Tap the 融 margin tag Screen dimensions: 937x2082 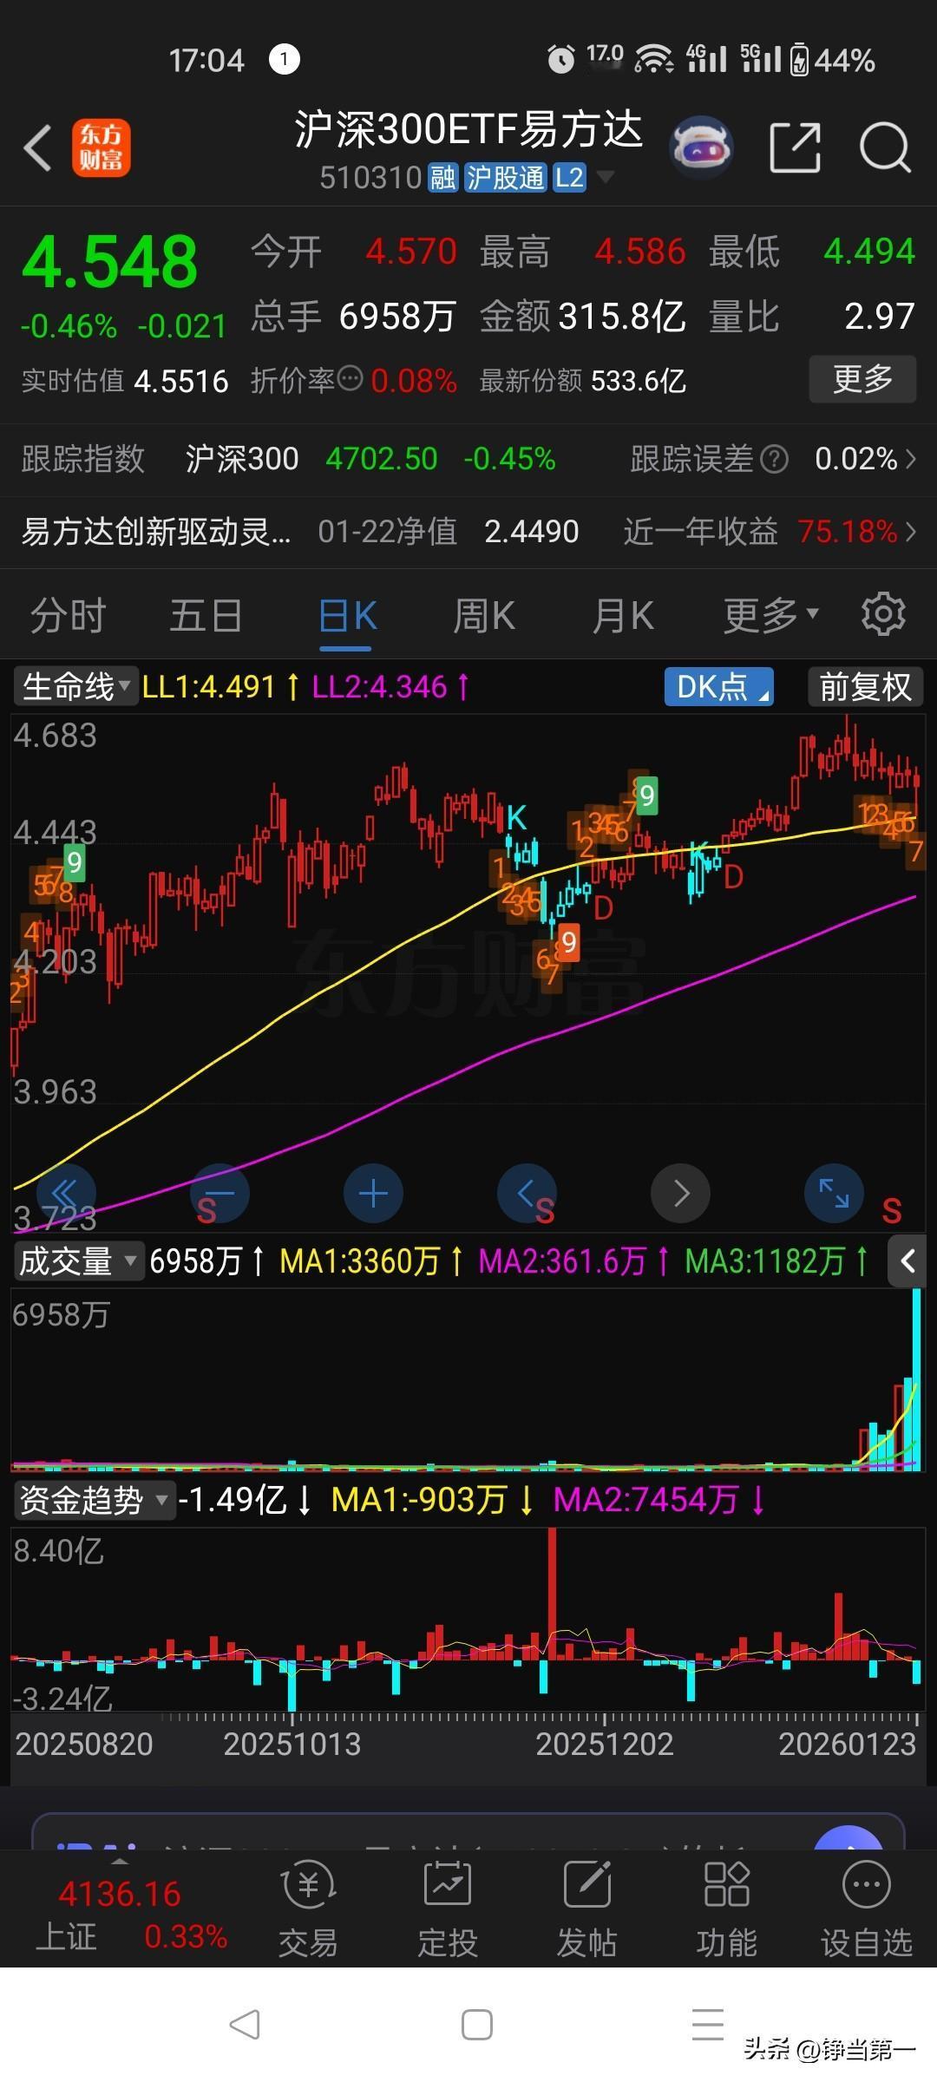point(442,177)
